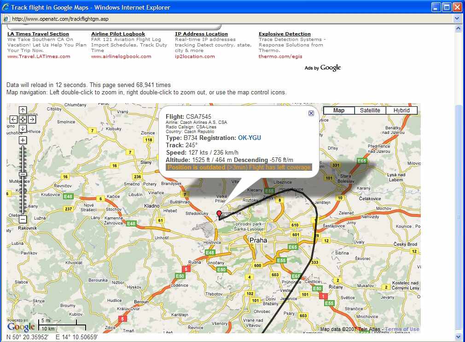Open IP Address Location ad link
The image size is (465, 342).
(201, 34)
